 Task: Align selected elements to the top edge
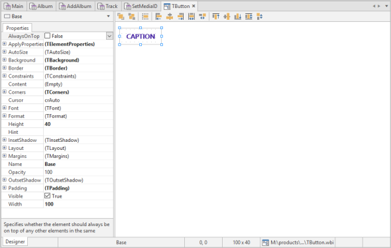pyautogui.click(x=216, y=17)
